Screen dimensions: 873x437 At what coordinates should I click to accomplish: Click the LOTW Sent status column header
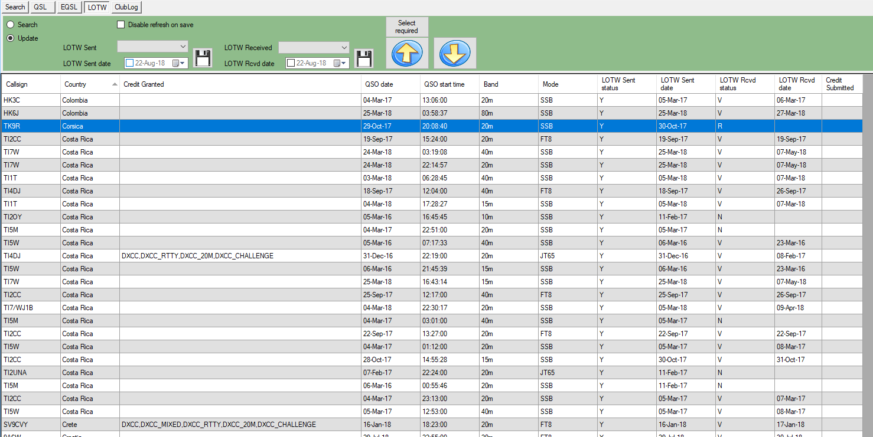[627, 84]
